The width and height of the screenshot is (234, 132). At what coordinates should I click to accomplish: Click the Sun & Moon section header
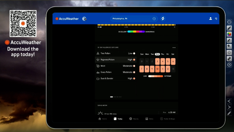102,105
